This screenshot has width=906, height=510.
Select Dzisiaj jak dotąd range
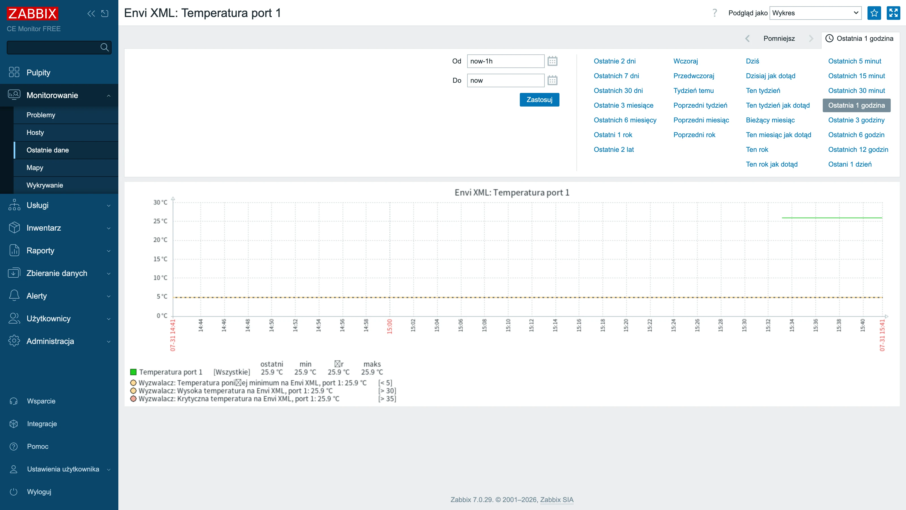tap(771, 76)
